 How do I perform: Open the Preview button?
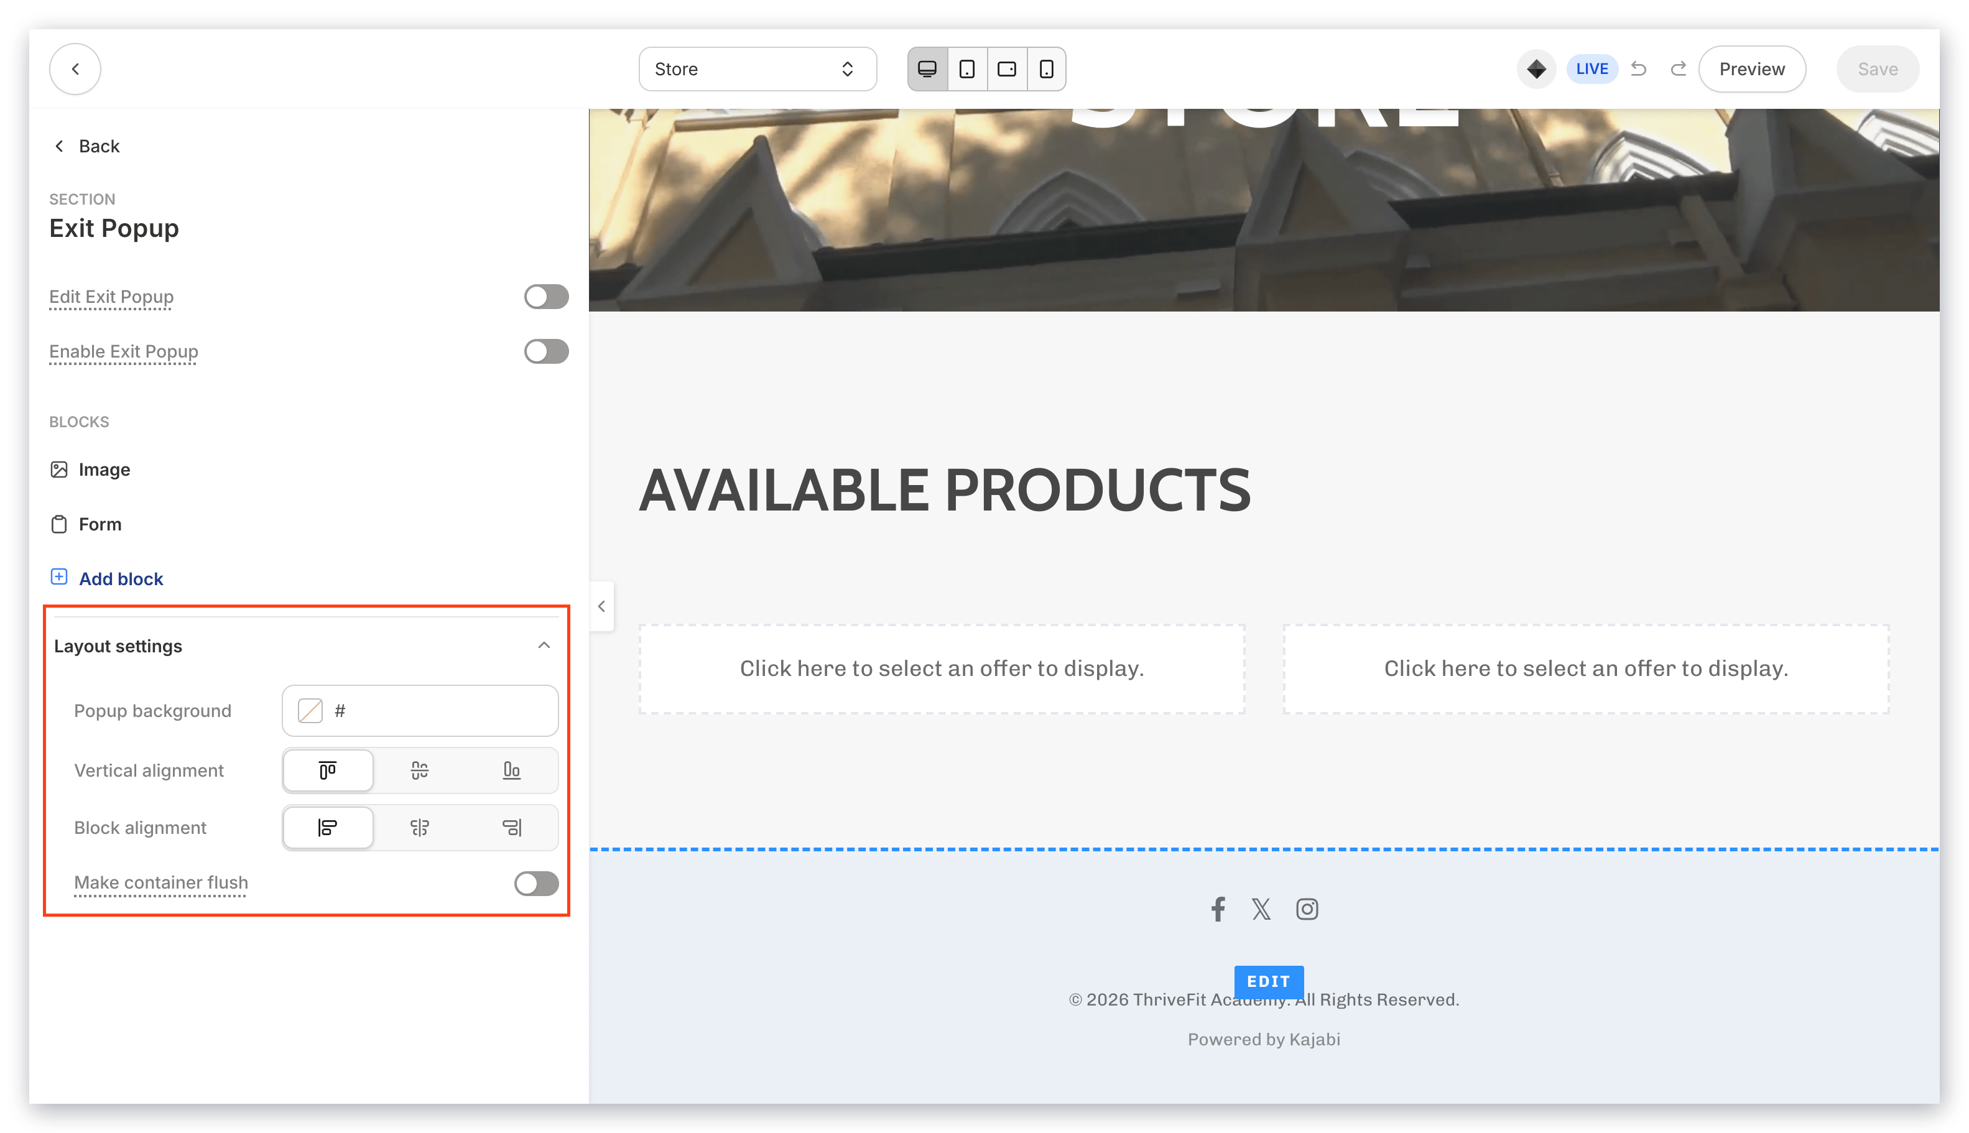tap(1751, 69)
